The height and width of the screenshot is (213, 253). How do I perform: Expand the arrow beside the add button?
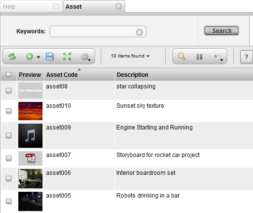pyautogui.click(x=38, y=57)
